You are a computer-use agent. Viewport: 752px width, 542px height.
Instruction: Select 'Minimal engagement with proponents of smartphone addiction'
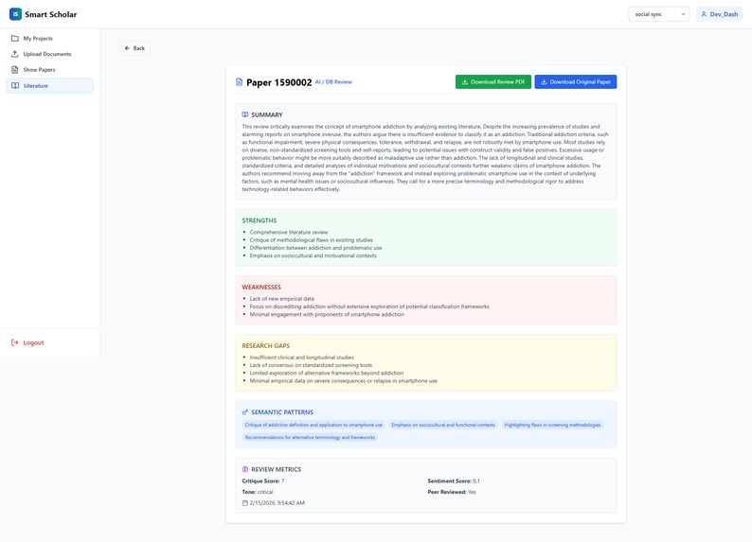click(x=327, y=315)
